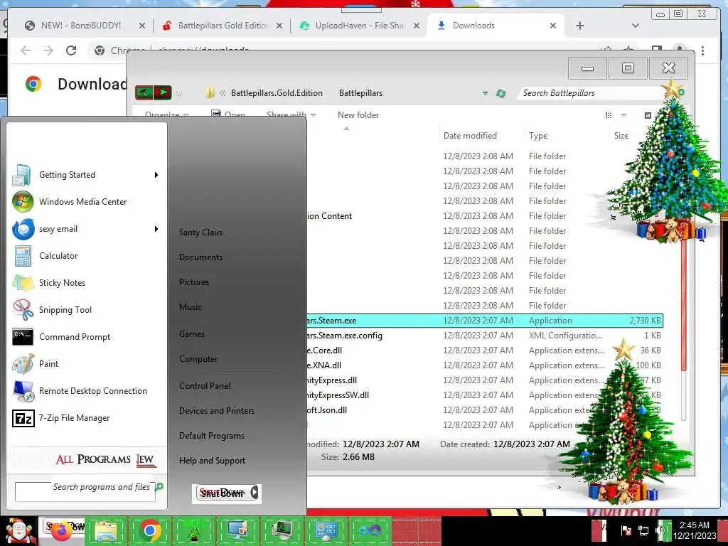
Task: Open Help and Support
Action: click(212, 461)
